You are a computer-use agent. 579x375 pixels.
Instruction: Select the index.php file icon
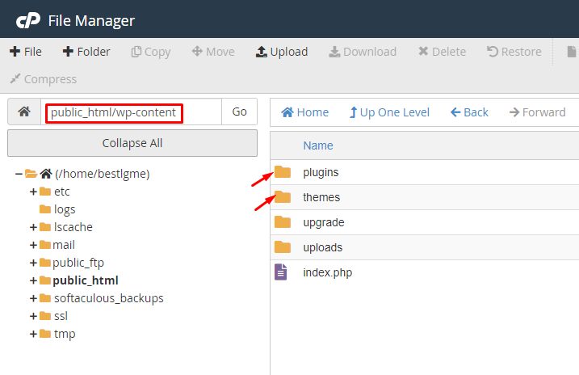pyautogui.click(x=281, y=272)
